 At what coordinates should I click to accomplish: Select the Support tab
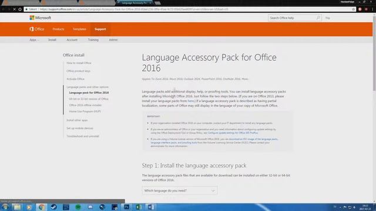click(x=100, y=29)
